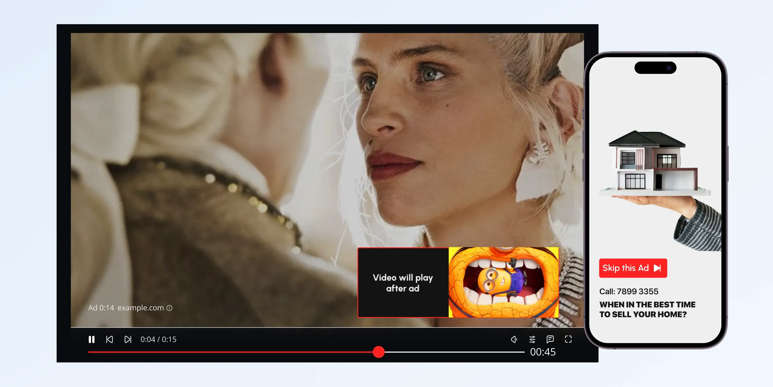
Task: Click the settings gear icon on player
Action: tap(533, 339)
